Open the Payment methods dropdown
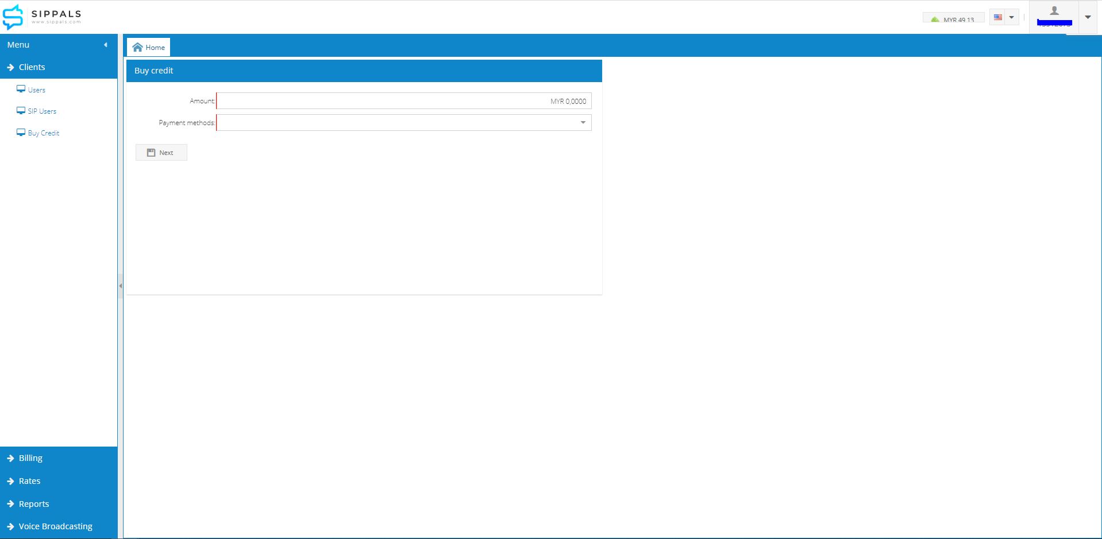Screen dimensions: 1102x539 pyautogui.click(x=404, y=123)
